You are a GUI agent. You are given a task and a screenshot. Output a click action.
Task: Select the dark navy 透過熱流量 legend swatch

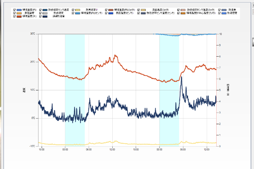(x=45, y=17)
